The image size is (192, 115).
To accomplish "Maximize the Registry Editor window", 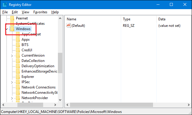I will point(171,5).
